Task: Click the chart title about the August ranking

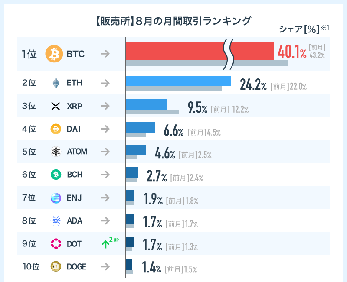Action: [x=172, y=20]
